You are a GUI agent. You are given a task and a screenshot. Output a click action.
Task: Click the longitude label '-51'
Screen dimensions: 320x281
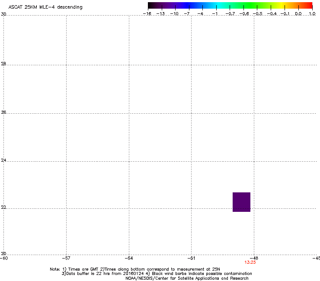pyautogui.click(x=191, y=258)
